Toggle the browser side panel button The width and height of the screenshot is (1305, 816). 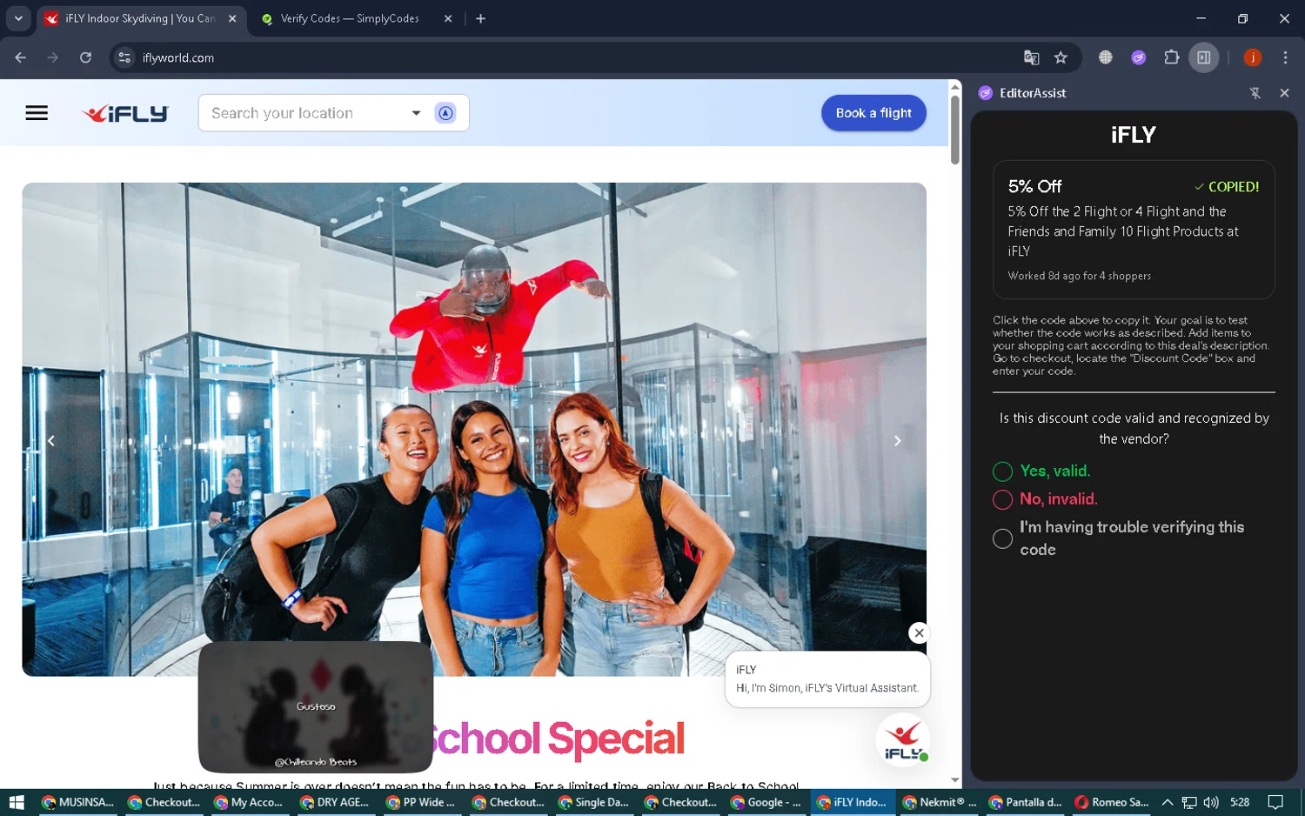click(x=1204, y=57)
